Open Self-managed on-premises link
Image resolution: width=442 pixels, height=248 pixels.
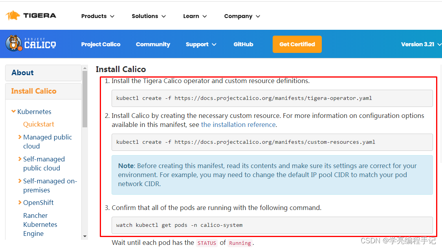pos(50,185)
